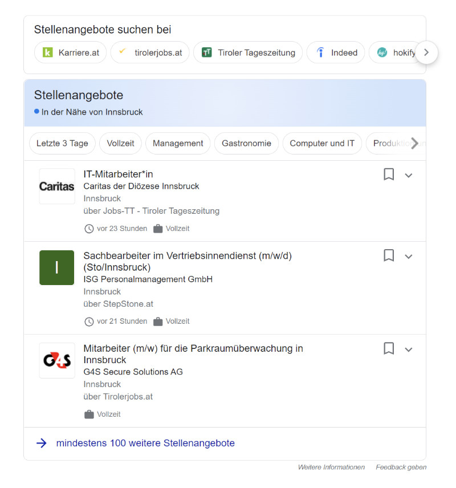Click the clock icon next to vor 23 Stunden
456x488 pixels.
(89, 229)
